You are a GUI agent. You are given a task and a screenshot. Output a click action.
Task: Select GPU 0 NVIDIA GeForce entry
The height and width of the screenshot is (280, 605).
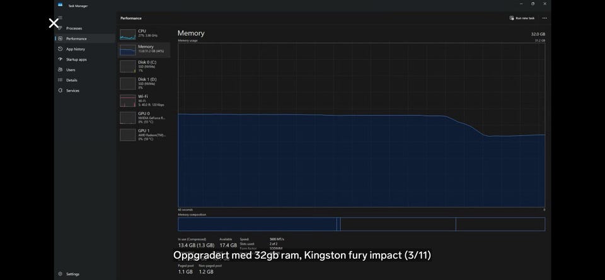click(x=144, y=117)
